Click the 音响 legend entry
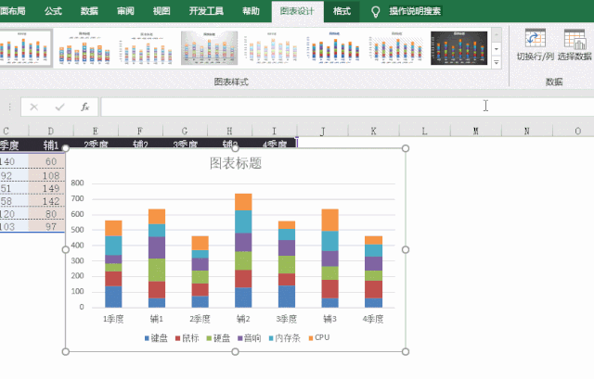This screenshot has width=594, height=379. point(250,338)
